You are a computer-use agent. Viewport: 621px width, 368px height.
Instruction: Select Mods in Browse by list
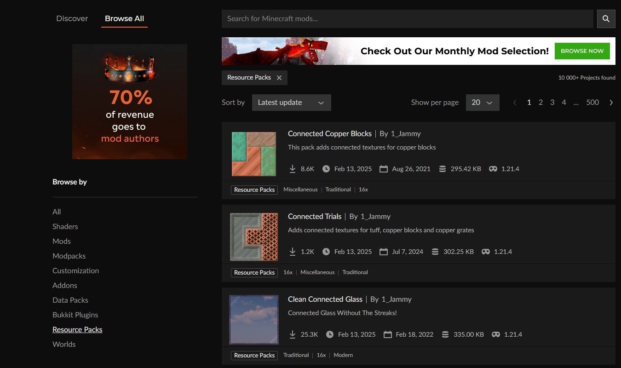62,241
